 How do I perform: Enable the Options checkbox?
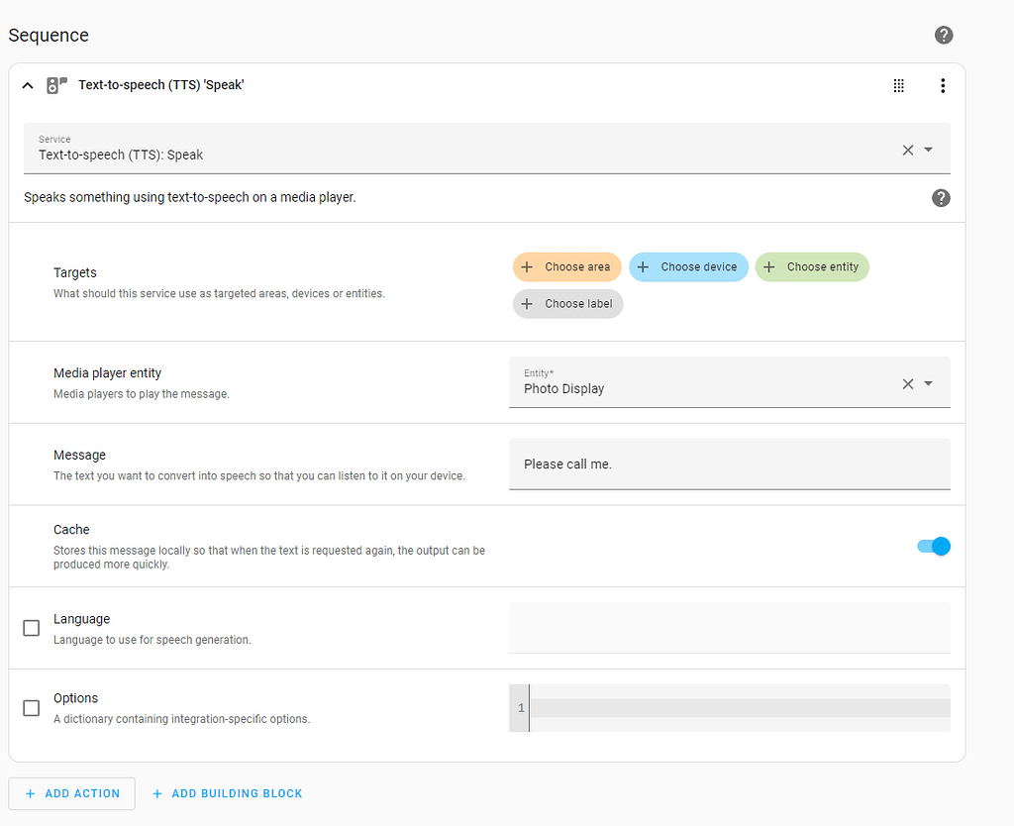point(31,708)
